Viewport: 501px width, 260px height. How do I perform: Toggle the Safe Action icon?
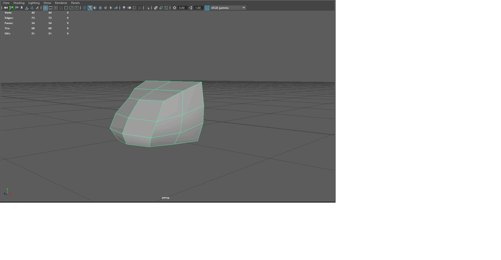71,8
